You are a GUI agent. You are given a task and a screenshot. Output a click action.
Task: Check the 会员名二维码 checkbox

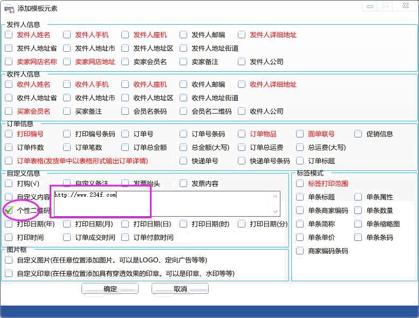(x=184, y=112)
